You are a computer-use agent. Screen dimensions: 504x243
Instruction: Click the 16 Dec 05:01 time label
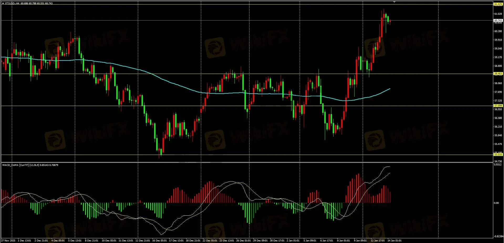tap(159, 241)
